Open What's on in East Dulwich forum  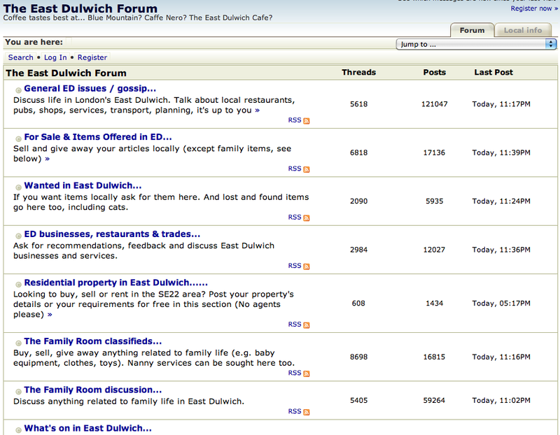click(88, 428)
